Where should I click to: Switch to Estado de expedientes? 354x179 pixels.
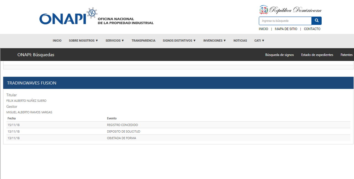point(317,55)
